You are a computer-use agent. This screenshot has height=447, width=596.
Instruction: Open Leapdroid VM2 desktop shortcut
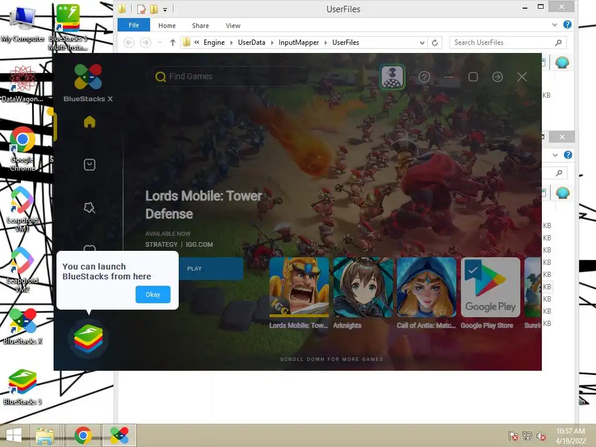coord(23,269)
